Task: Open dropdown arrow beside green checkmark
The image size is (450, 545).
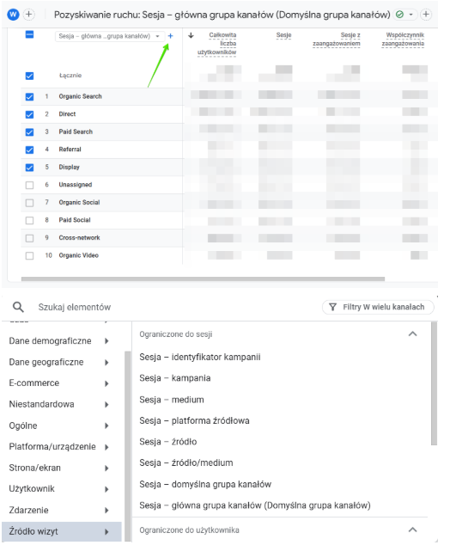Action: (410, 15)
